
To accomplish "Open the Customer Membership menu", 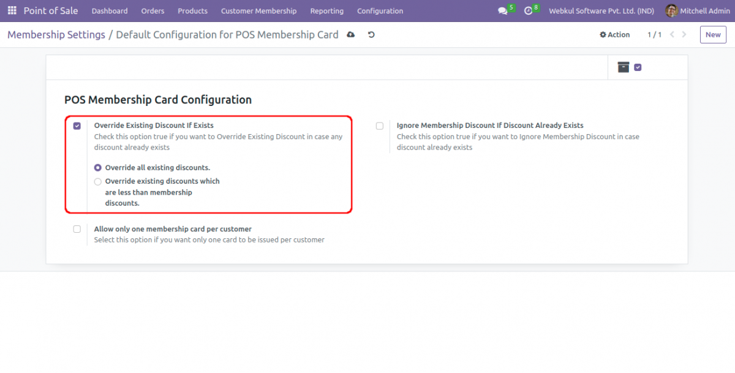I will click(258, 10).
